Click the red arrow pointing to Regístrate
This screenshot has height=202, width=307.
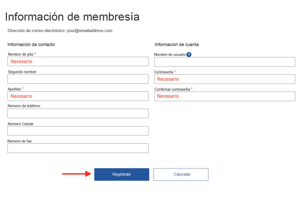tap(76, 174)
